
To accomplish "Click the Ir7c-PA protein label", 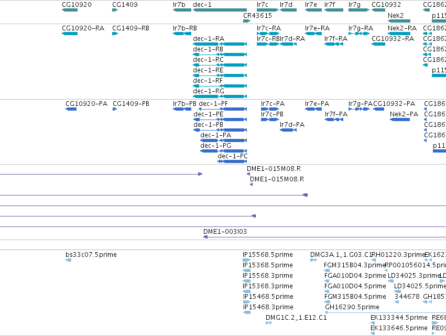I will [x=273, y=104].
